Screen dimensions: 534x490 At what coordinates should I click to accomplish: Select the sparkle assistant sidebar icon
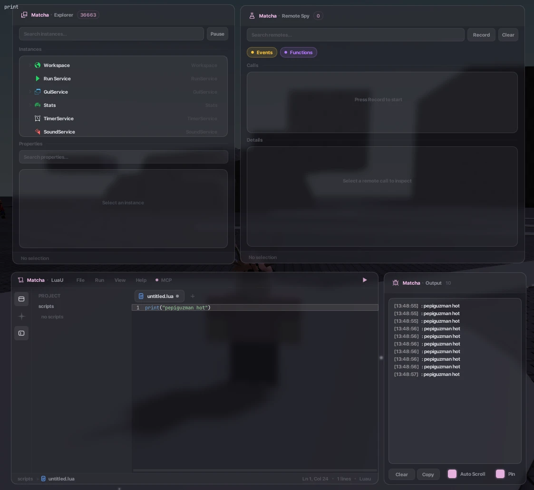tap(21, 316)
